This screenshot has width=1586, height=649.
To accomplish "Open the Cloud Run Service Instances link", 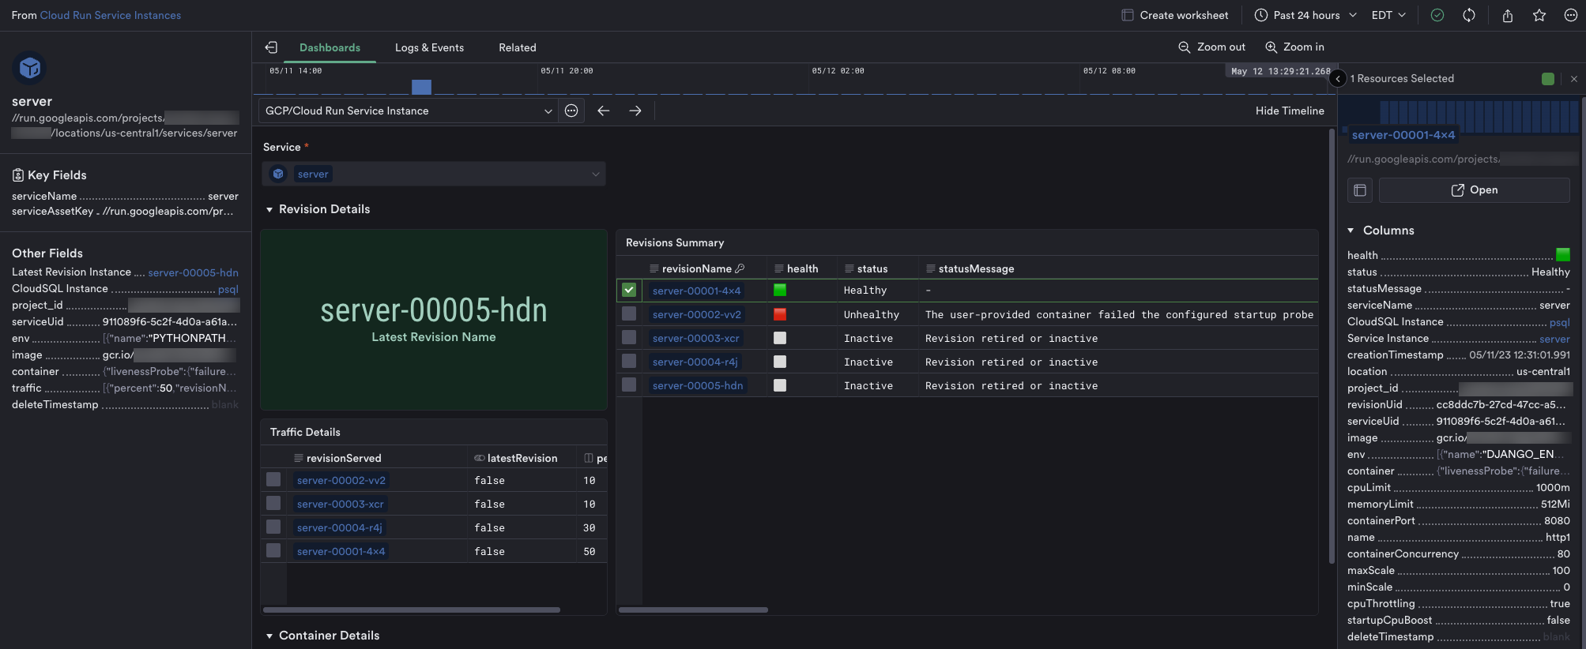I will click(111, 15).
